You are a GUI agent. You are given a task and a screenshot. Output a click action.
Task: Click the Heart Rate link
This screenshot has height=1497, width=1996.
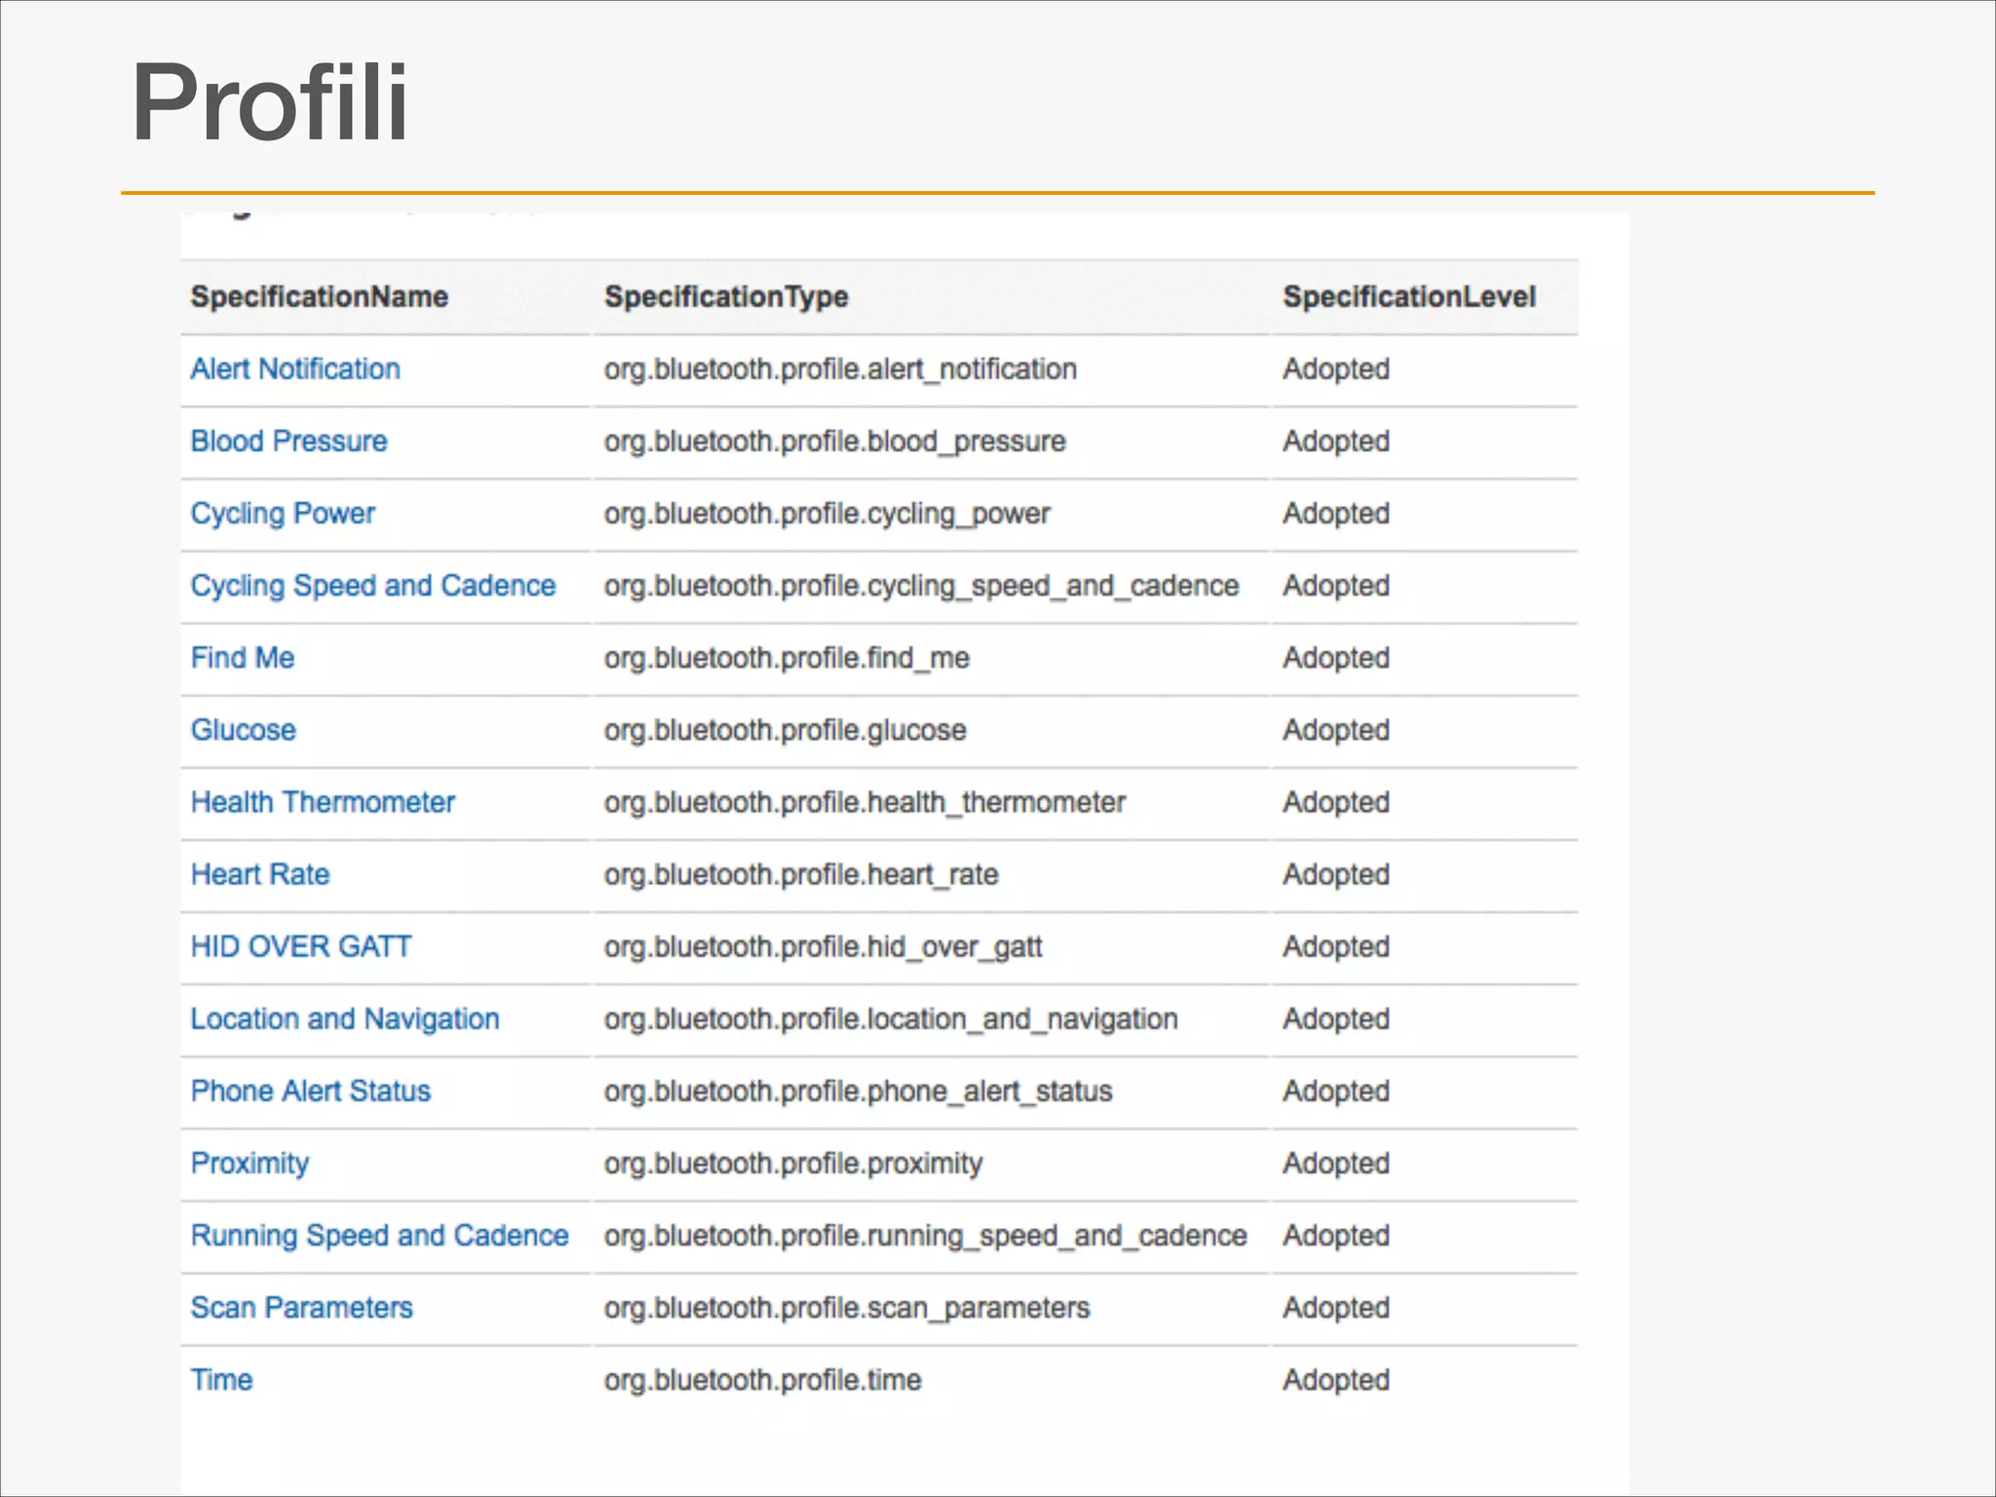(260, 874)
